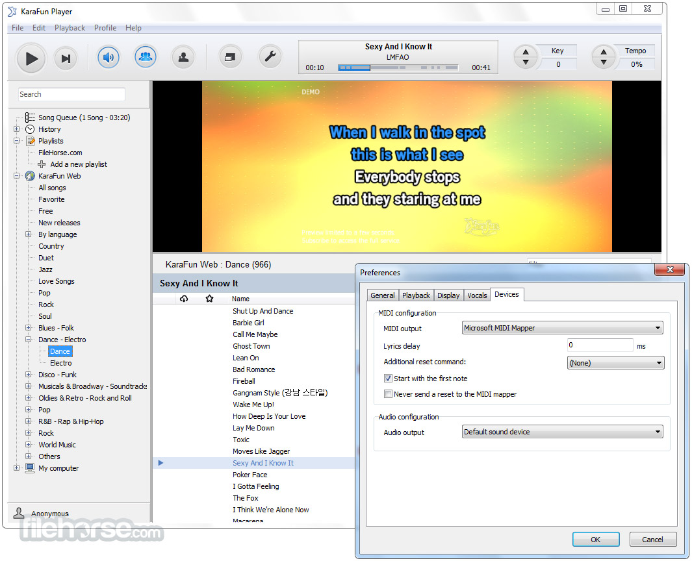Click playing arrow beside Sexy And I Know It

click(160, 463)
